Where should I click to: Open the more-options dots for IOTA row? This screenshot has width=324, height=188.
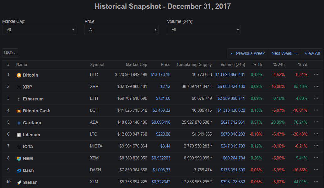coord(316,146)
